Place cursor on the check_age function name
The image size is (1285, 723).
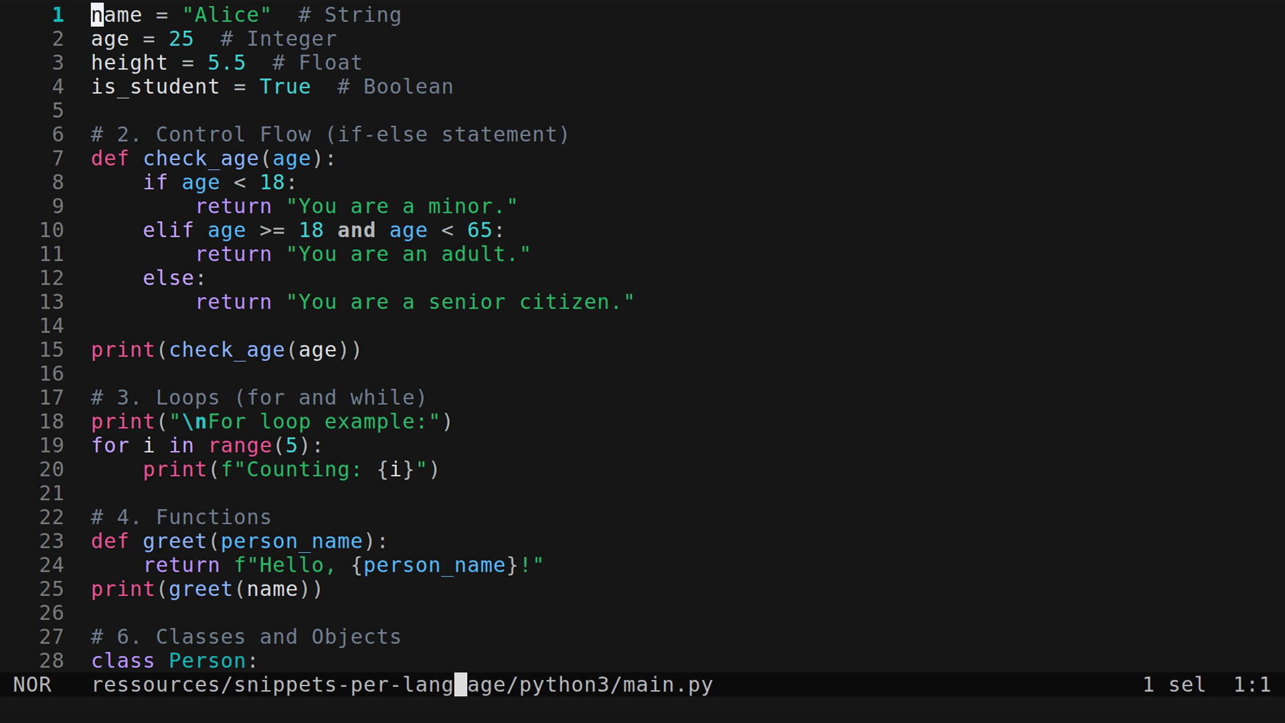coord(201,158)
